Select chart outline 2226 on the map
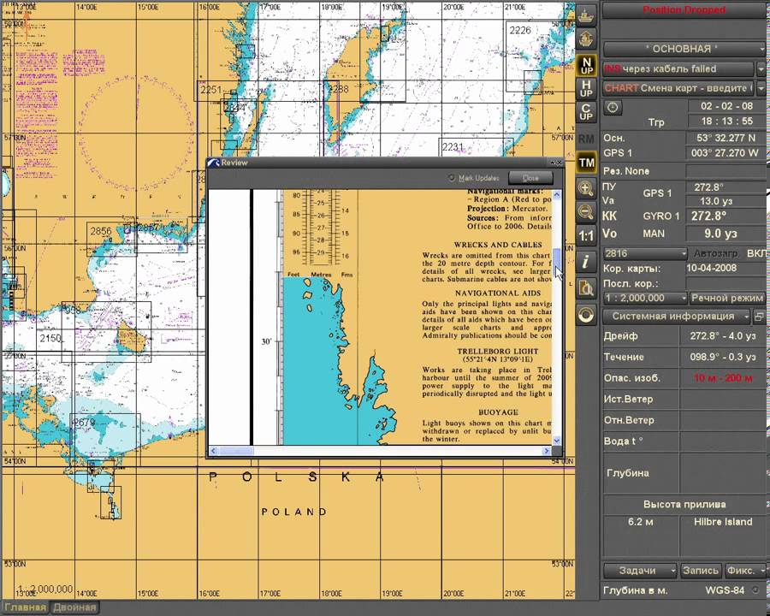The height and width of the screenshot is (616, 770). tap(520, 31)
